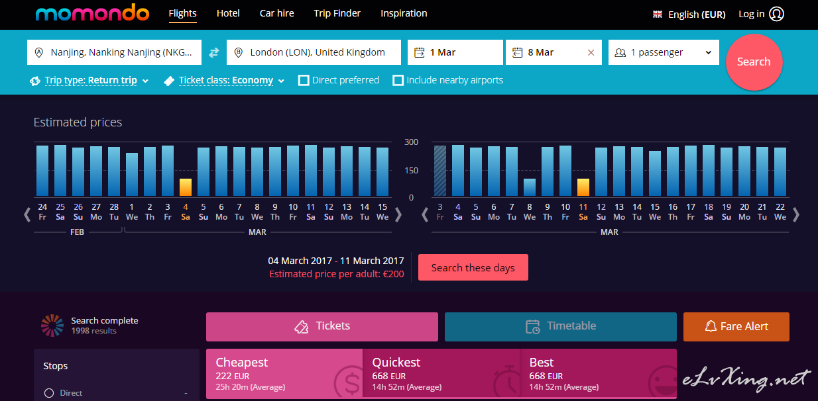Click the "Search complete" status text

pos(105,320)
